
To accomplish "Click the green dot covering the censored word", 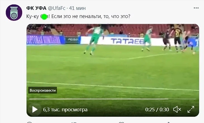I will (44, 17).
